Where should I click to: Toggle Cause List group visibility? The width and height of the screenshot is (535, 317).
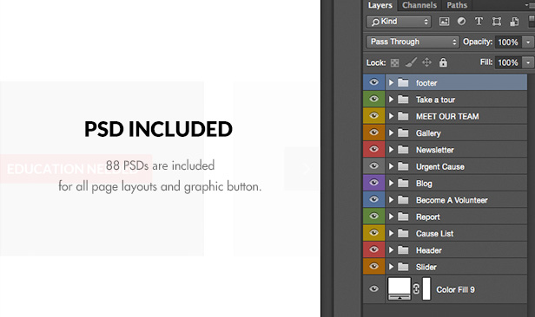click(374, 233)
